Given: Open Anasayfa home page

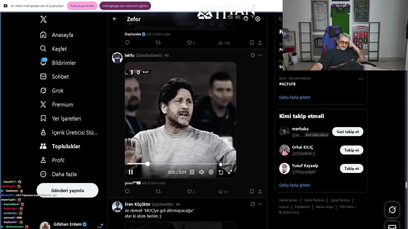Looking at the screenshot, I should (57, 35).
